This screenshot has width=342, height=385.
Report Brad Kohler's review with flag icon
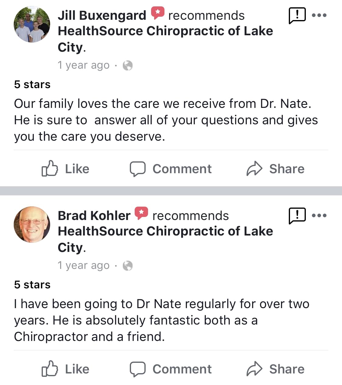click(297, 216)
